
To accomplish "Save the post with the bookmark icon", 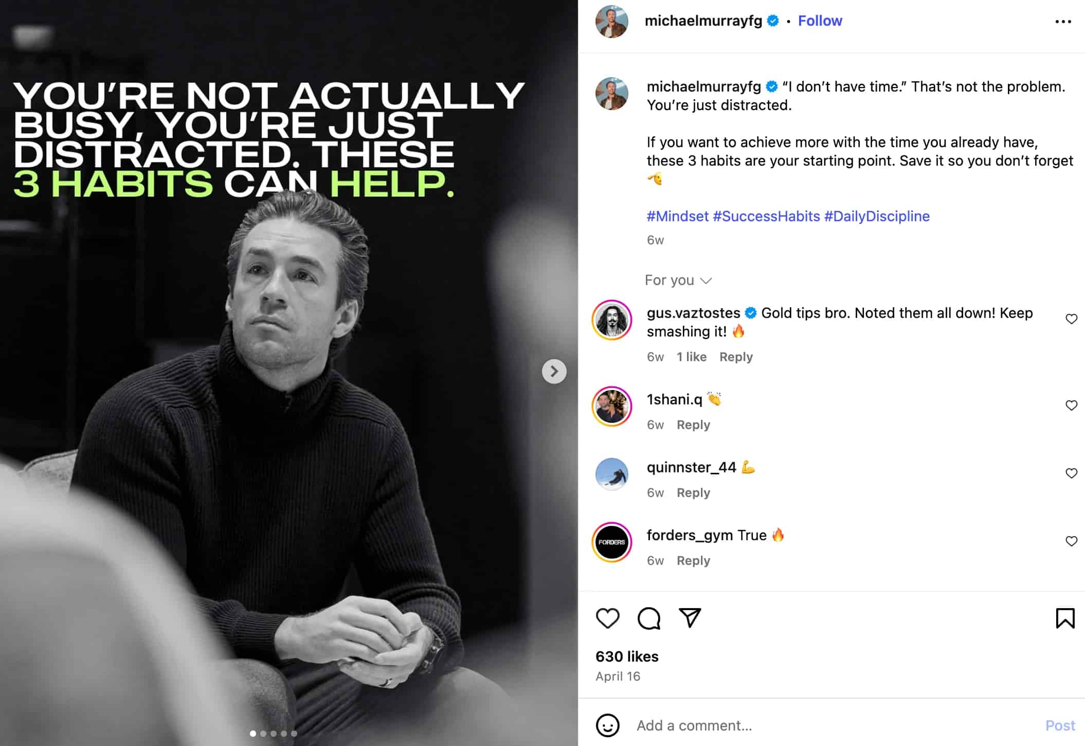I will point(1065,618).
